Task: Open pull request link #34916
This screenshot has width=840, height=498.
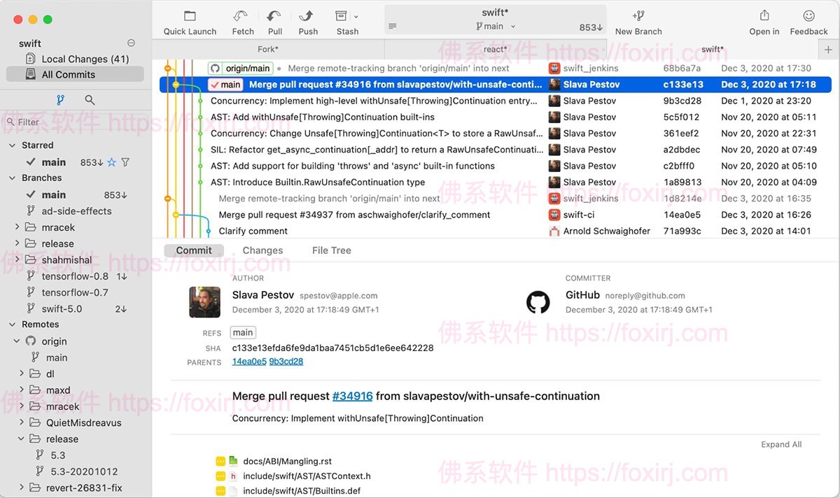Action: tap(352, 395)
